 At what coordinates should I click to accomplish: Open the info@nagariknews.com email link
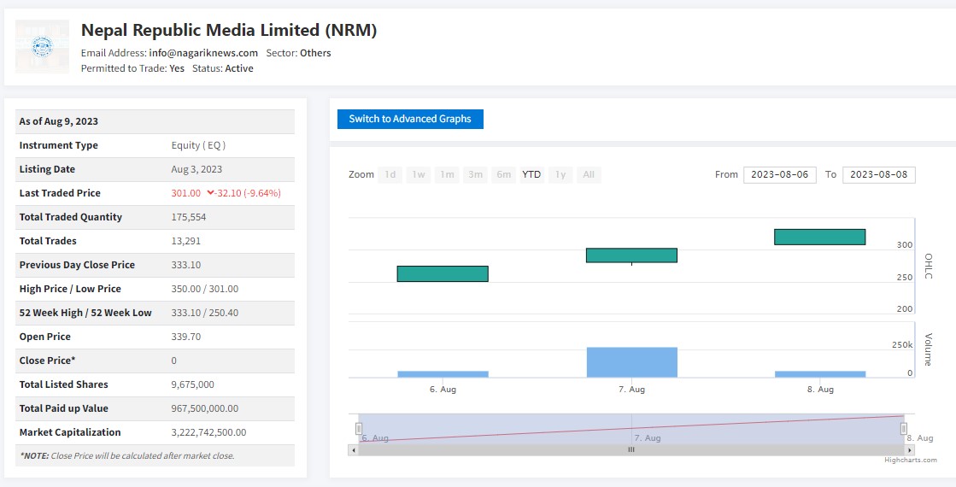tap(203, 53)
